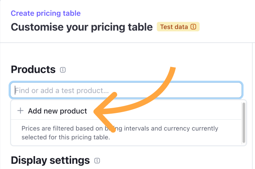Click info icon inside Test data badge
The height and width of the screenshot is (169, 255).
pyautogui.click(x=193, y=27)
